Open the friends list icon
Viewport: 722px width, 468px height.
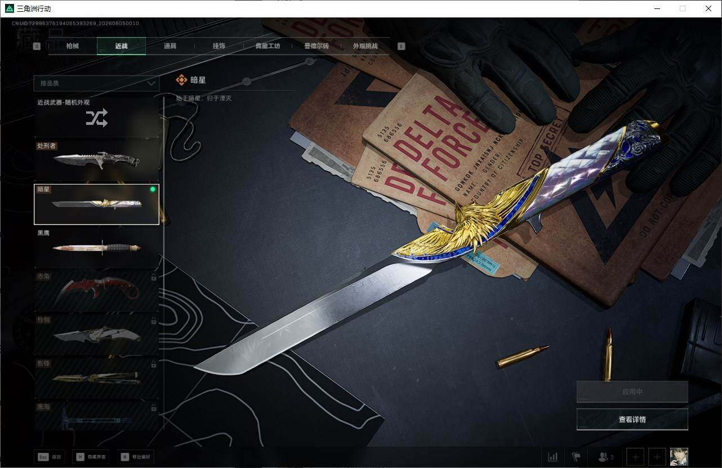(x=605, y=457)
